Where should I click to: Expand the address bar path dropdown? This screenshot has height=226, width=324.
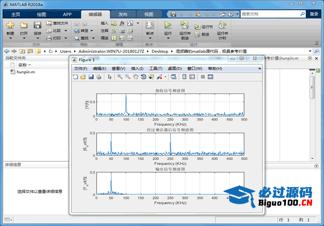coord(310,51)
